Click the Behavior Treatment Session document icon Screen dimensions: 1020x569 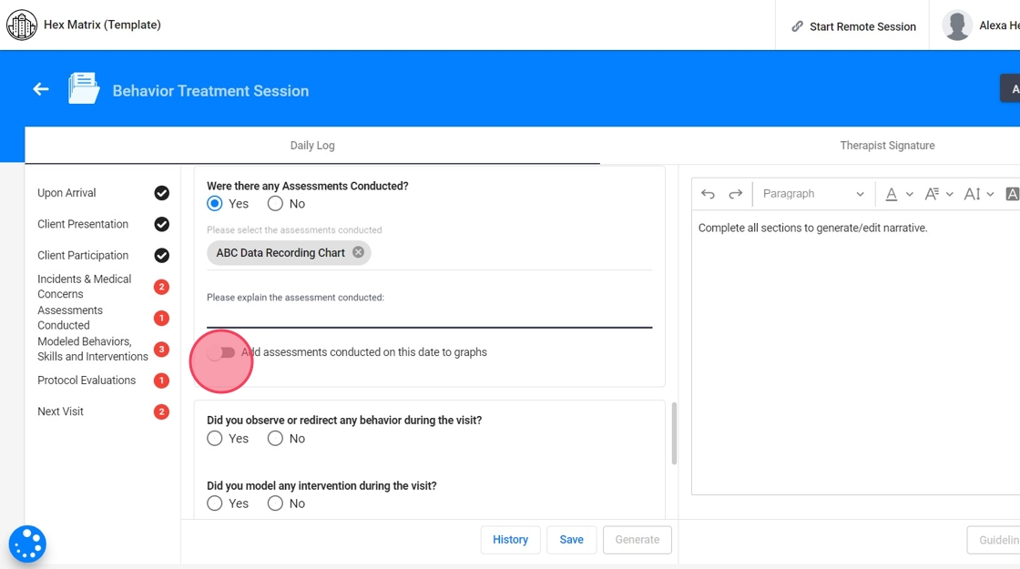pos(84,89)
